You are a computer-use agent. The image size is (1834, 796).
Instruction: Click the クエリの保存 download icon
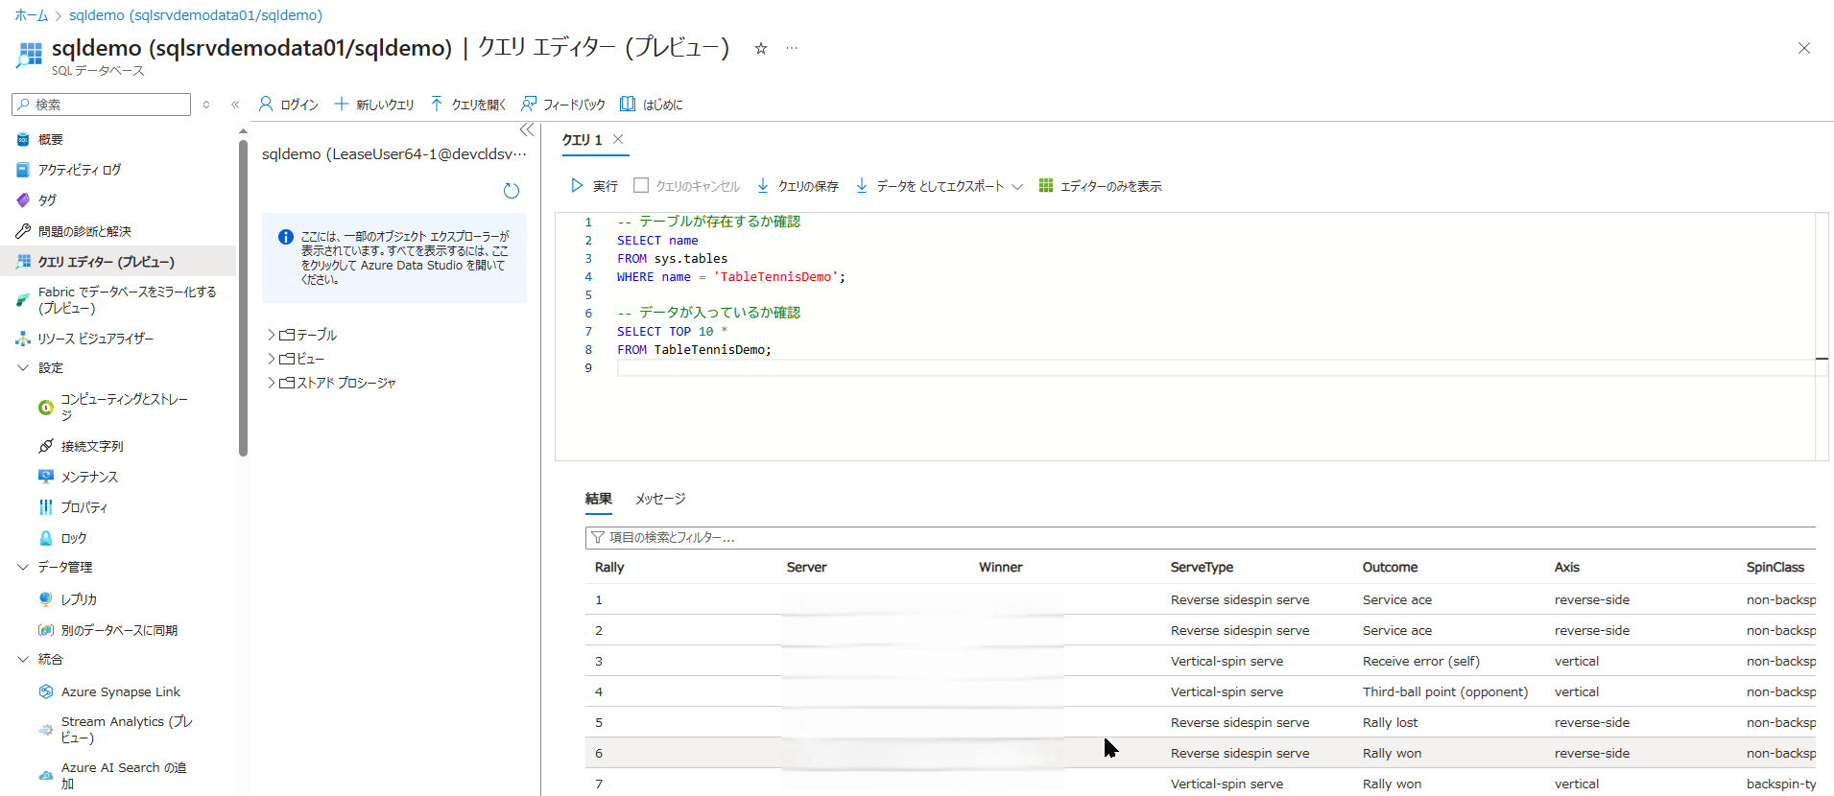763,185
